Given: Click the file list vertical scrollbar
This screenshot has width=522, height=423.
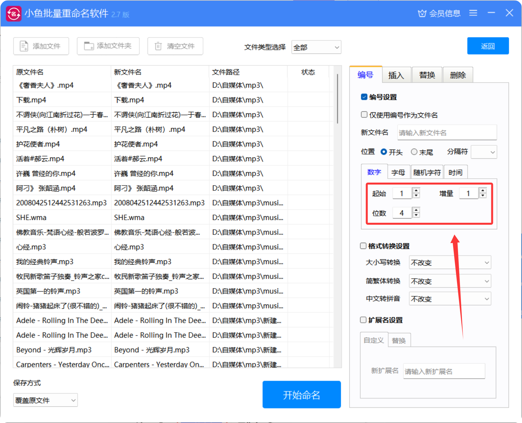Looking at the screenshot, I should click(337, 99).
